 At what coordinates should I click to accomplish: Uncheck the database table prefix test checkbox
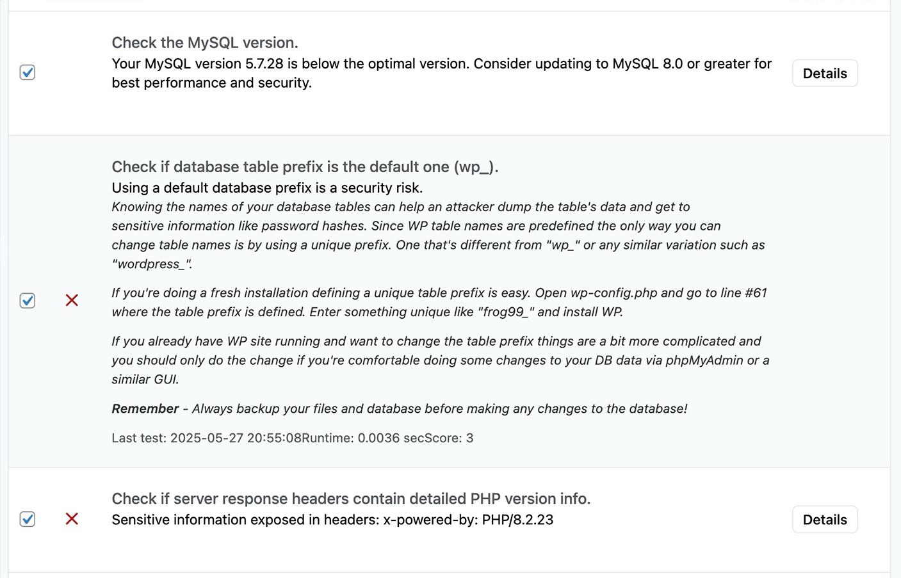(27, 300)
